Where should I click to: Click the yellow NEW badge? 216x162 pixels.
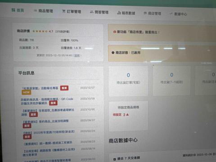(x=27, y=92)
